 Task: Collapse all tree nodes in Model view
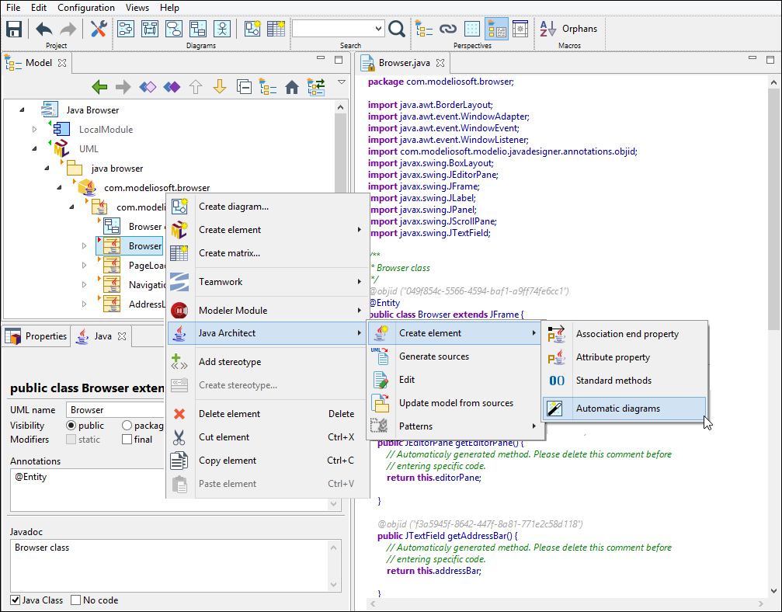point(244,87)
